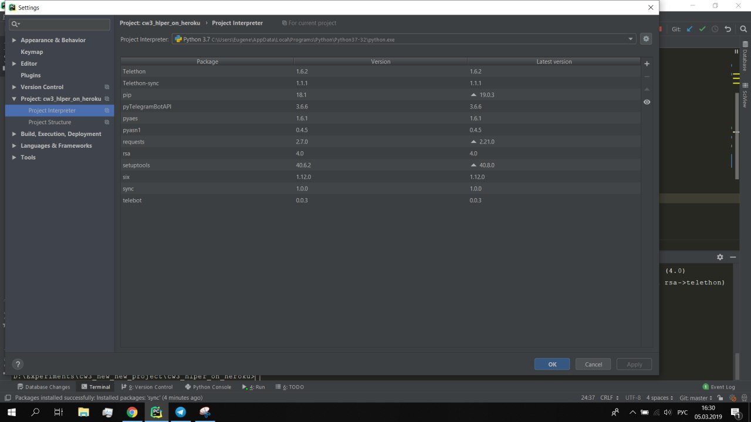Toggle the show early releases eye icon
Image resolution: width=751 pixels, height=422 pixels.
(647, 102)
